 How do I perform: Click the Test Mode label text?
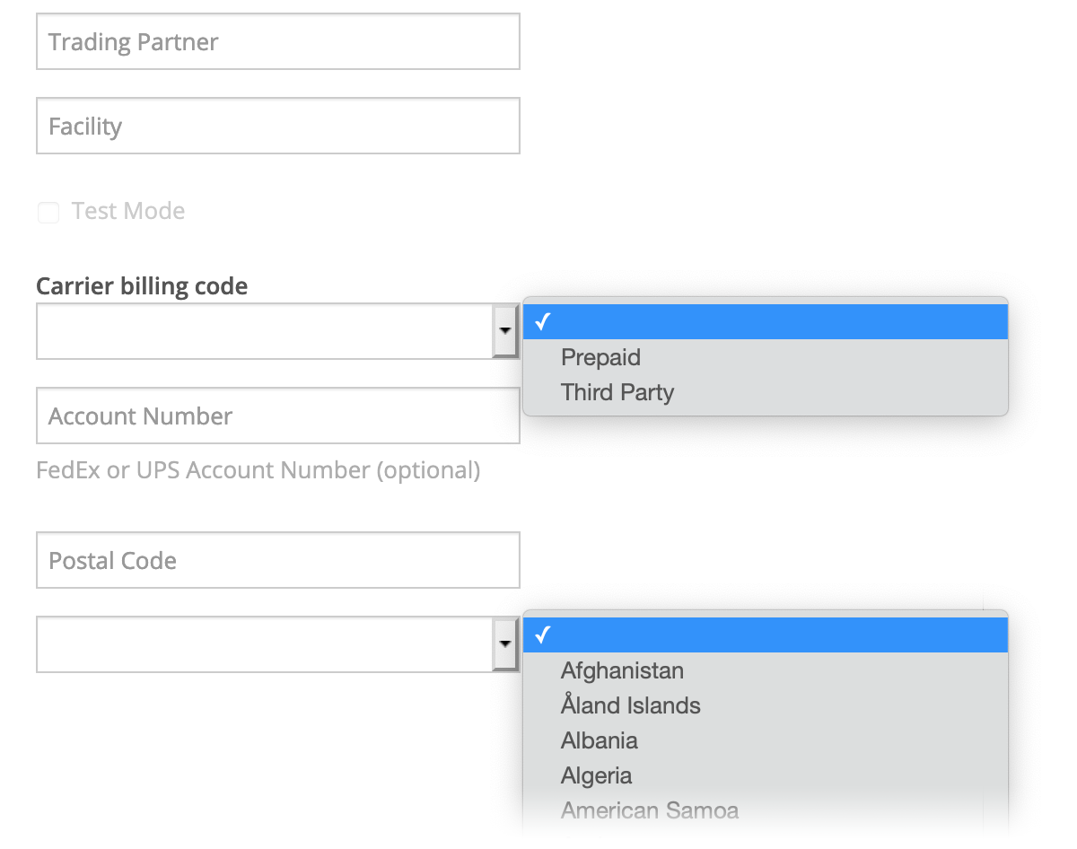tap(128, 212)
